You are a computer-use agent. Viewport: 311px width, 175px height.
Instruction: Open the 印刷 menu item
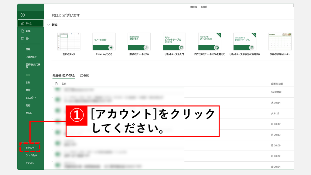28,83
